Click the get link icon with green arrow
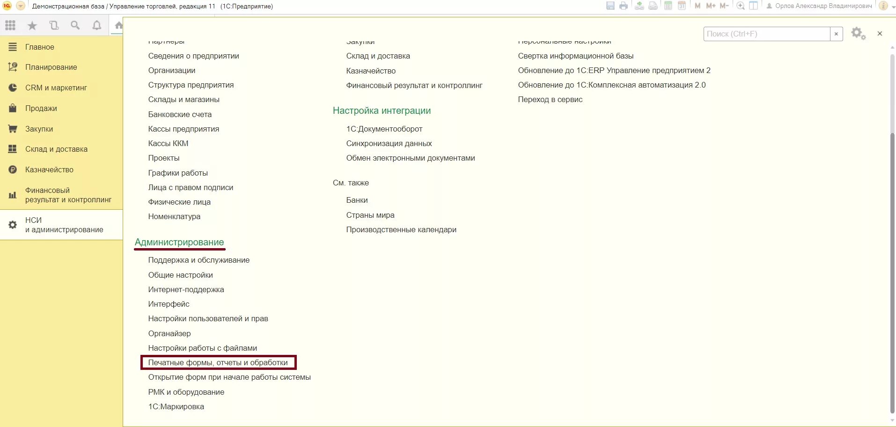The image size is (896, 427). (639, 6)
